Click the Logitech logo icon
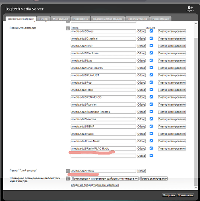 tap(190, 8)
